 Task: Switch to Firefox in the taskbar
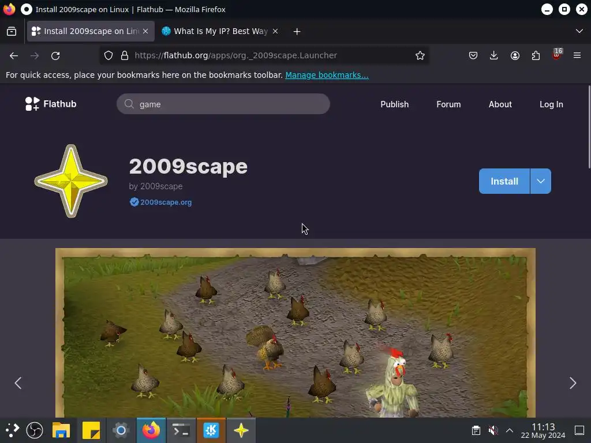coord(151,430)
